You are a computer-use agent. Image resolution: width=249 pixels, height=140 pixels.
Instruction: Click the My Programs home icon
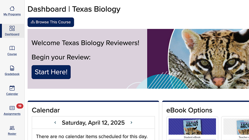[x=12, y=9]
